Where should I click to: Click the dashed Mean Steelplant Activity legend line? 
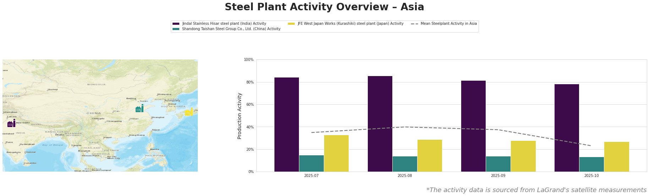[x=414, y=24]
